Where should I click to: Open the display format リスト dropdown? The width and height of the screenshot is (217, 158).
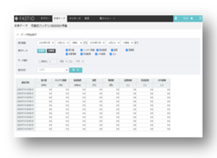53,70
